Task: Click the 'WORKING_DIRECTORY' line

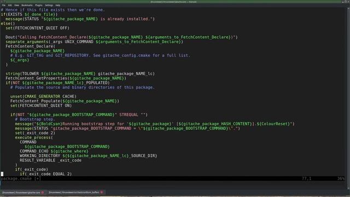Action: click(x=89, y=155)
